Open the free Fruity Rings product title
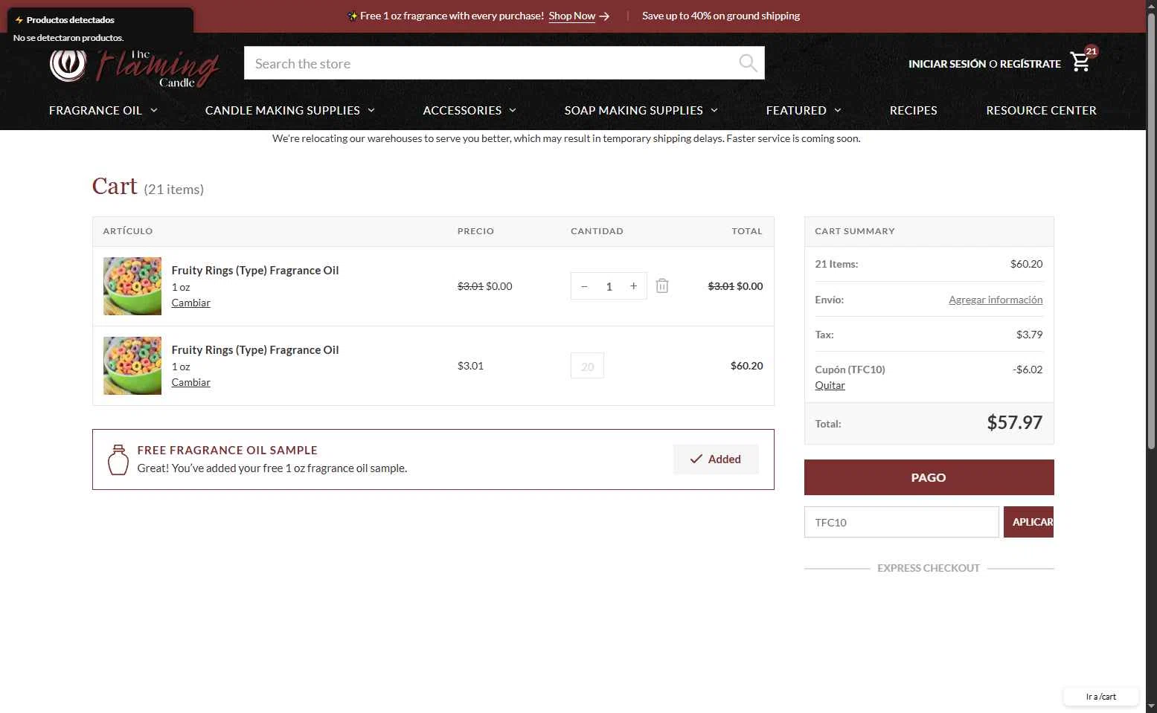 tap(255, 271)
